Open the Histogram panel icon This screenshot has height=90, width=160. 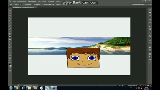click(150, 16)
